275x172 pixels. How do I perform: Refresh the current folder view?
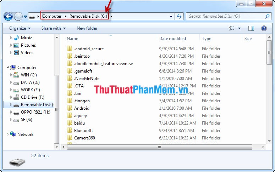pos(179,16)
